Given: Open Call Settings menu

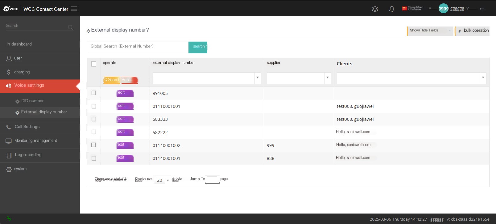Looking at the screenshot, I should (40, 127).
